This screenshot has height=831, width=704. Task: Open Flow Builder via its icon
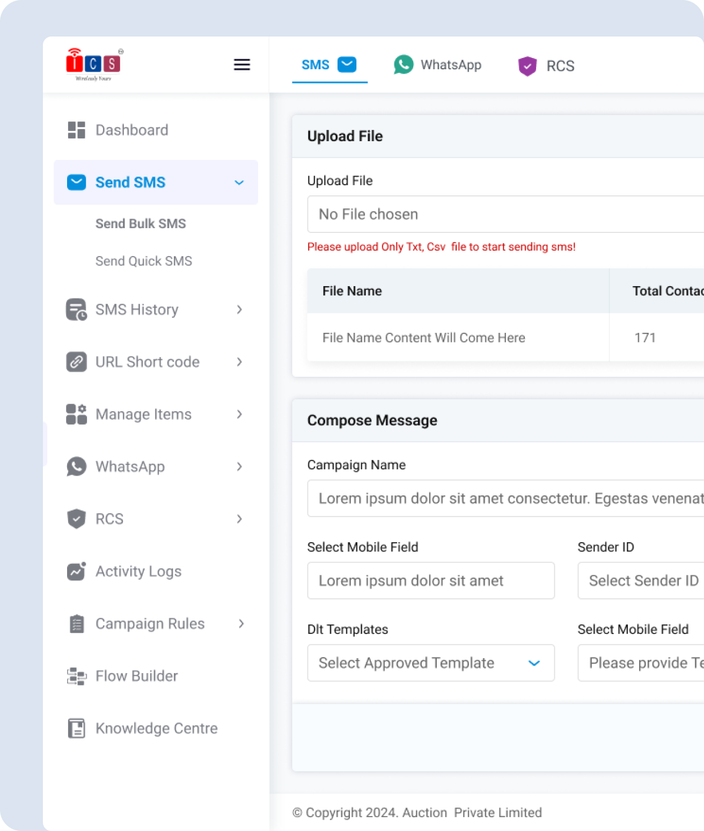pos(77,676)
